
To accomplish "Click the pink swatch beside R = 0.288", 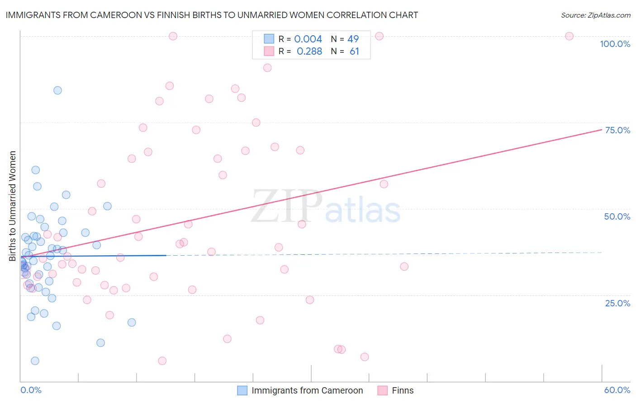I will [269, 51].
